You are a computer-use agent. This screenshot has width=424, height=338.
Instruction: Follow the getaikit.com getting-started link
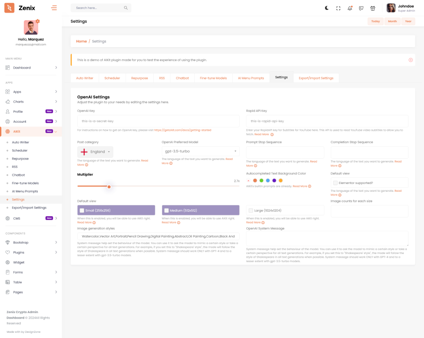pos(182,130)
